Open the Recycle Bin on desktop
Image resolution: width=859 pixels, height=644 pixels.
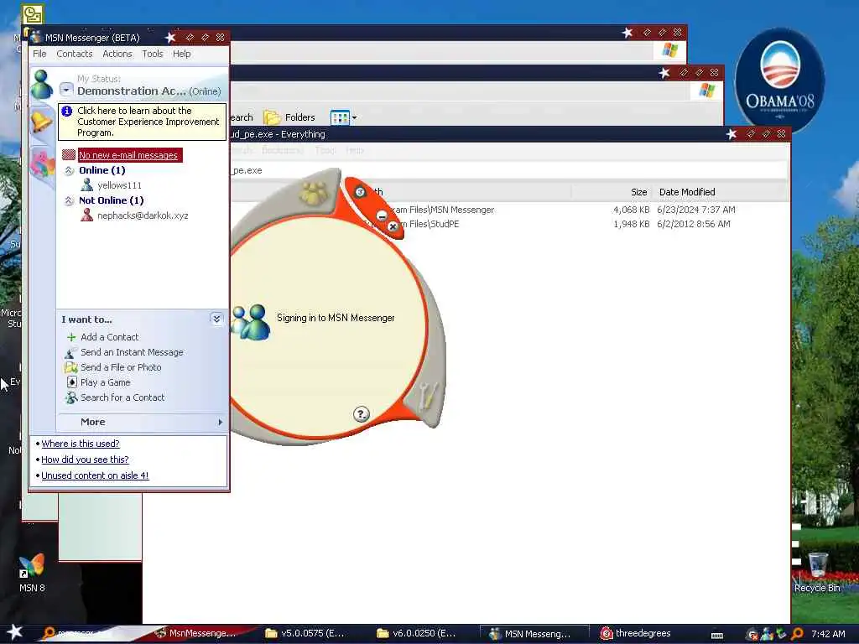(817, 574)
